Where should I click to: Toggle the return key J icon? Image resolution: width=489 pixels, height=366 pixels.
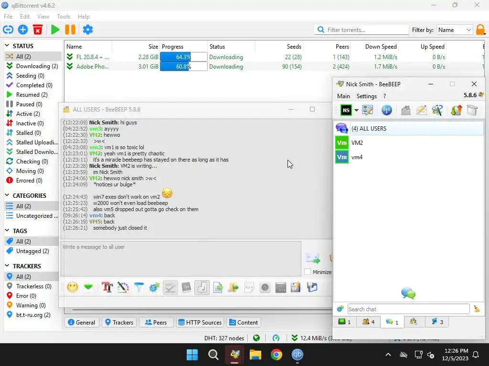tap(202, 287)
